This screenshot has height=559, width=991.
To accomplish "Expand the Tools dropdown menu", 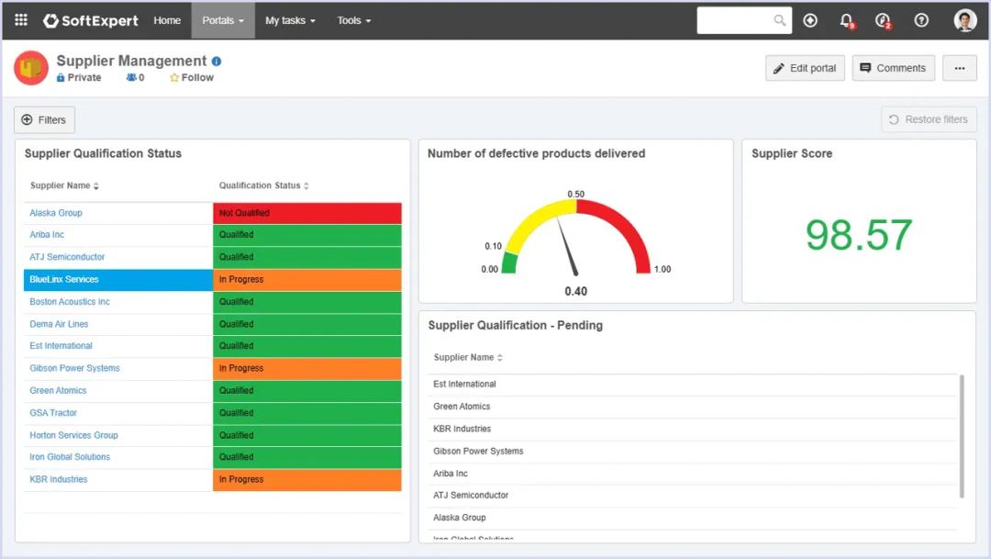I will [x=354, y=20].
